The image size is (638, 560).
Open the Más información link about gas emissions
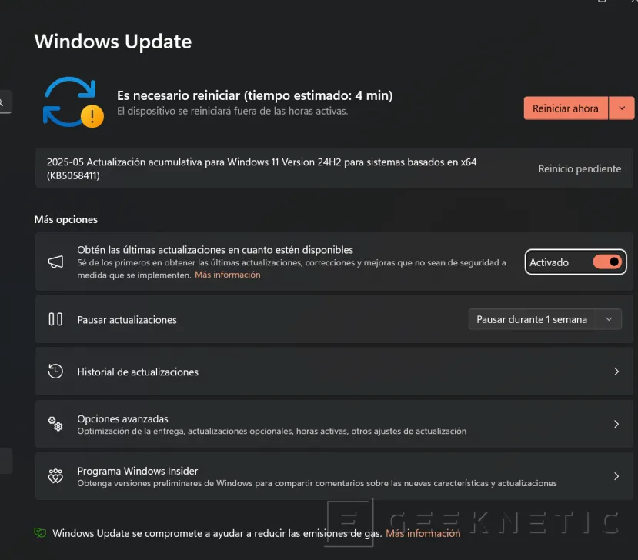[423, 533]
